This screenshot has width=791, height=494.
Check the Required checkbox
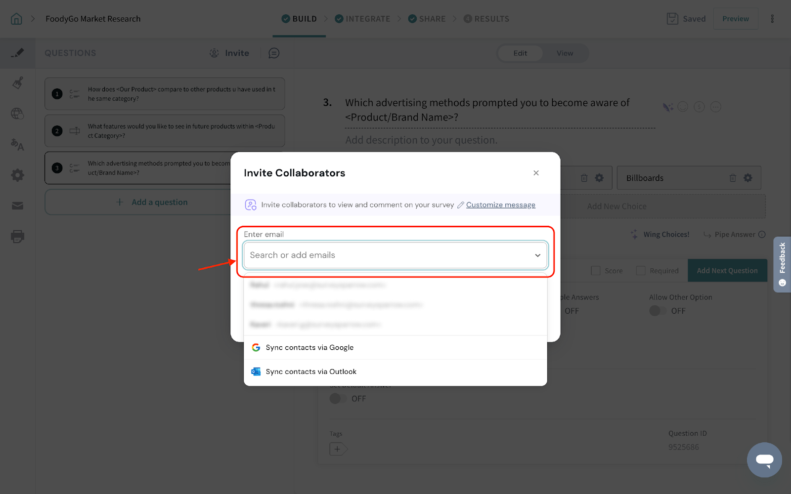coord(641,271)
